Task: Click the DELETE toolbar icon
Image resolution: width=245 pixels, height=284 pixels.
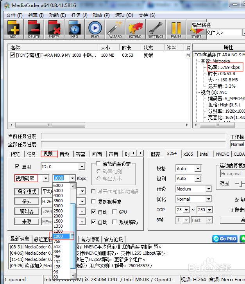Action: [x=34, y=29]
